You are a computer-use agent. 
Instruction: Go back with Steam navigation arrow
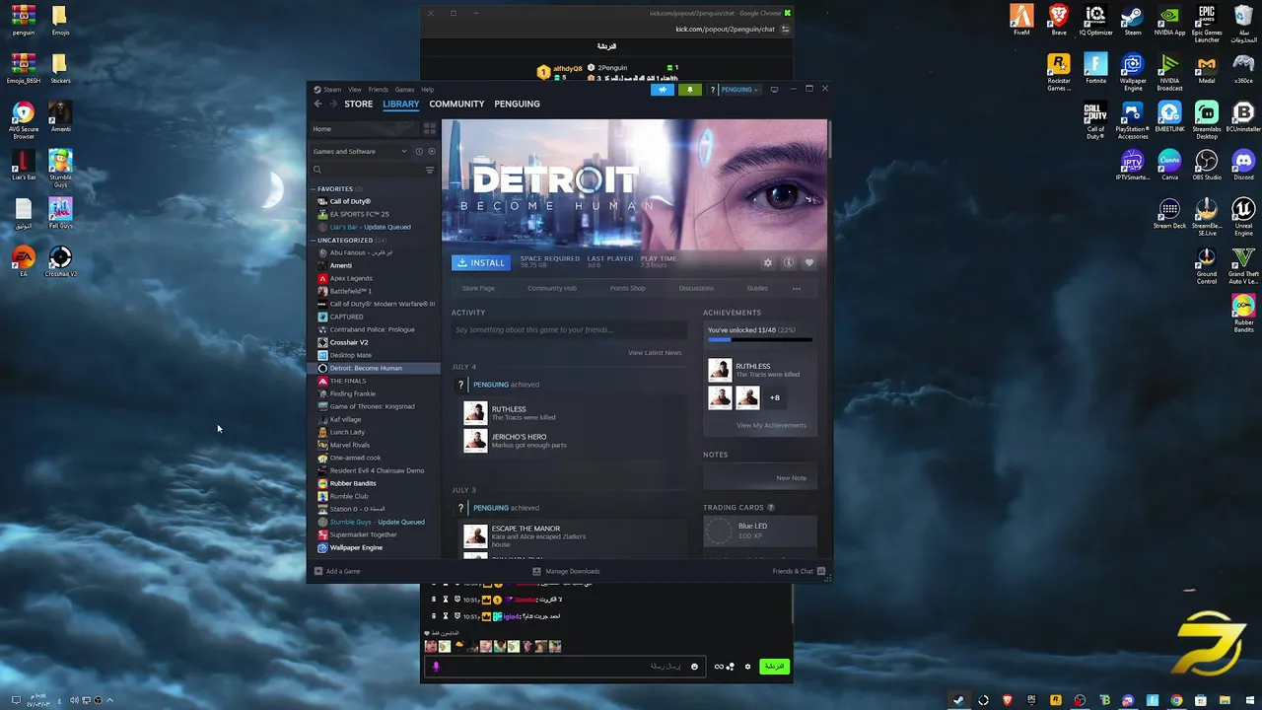click(x=317, y=104)
